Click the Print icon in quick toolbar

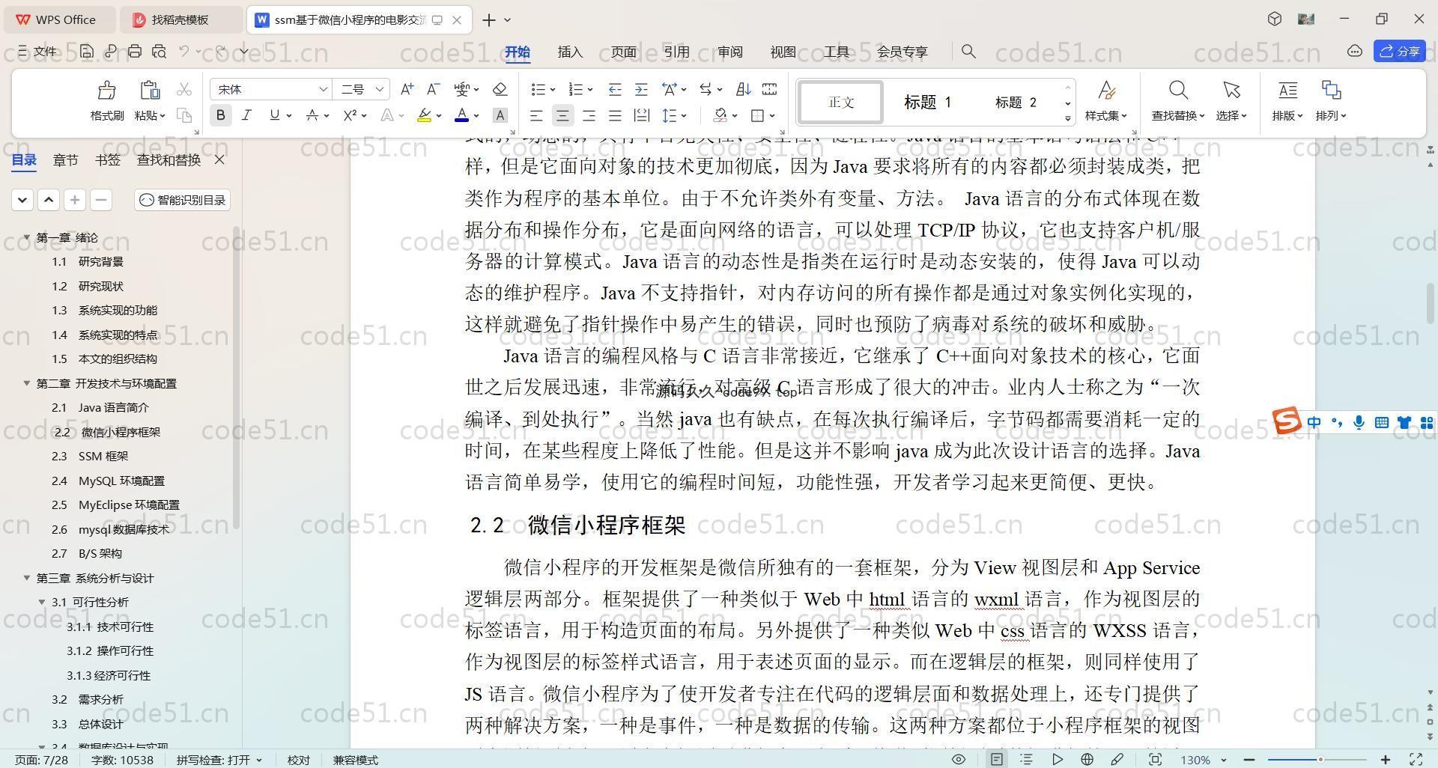click(x=135, y=51)
